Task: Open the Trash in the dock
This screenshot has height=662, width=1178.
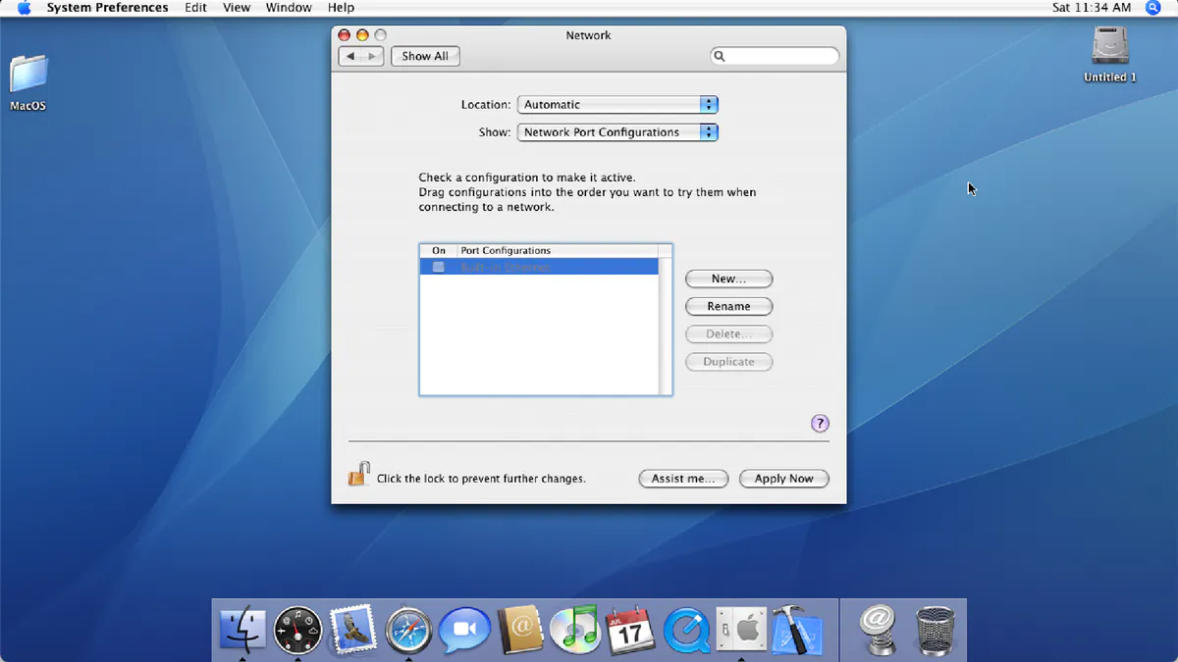Action: [x=936, y=630]
